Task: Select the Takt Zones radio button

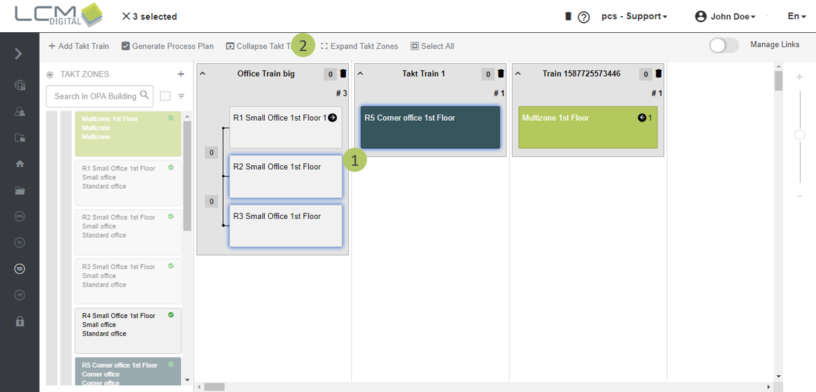Action: point(50,75)
